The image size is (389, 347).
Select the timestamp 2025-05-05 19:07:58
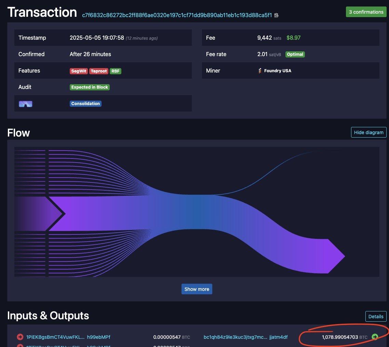pos(97,38)
